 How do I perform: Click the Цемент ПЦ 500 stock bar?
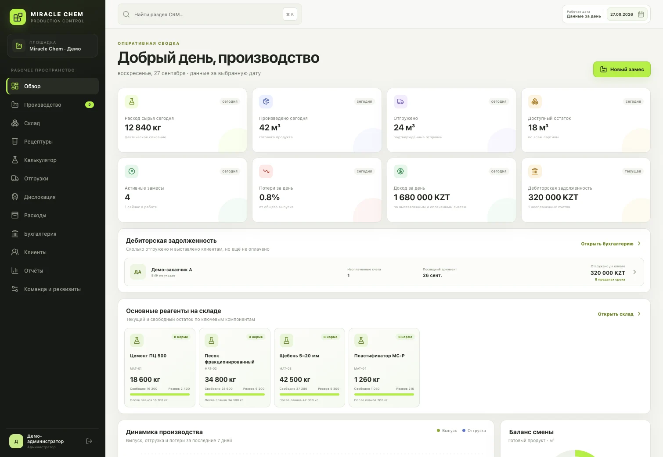[x=160, y=394]
